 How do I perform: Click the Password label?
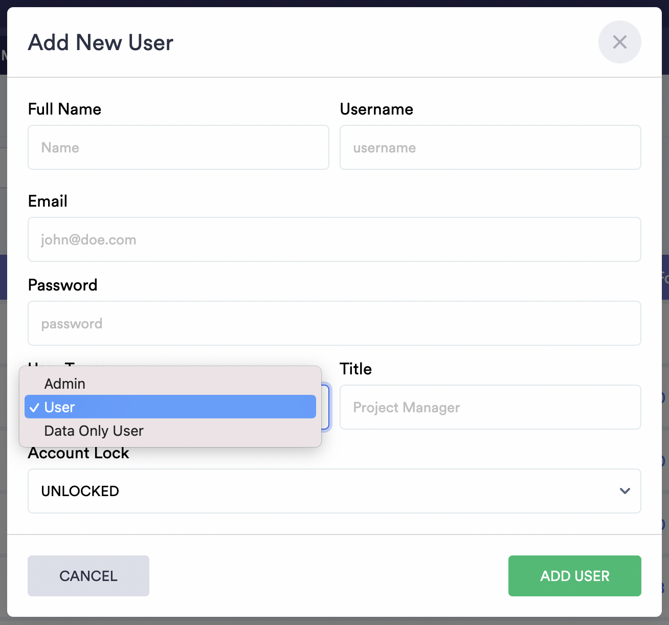pos(62,285)
